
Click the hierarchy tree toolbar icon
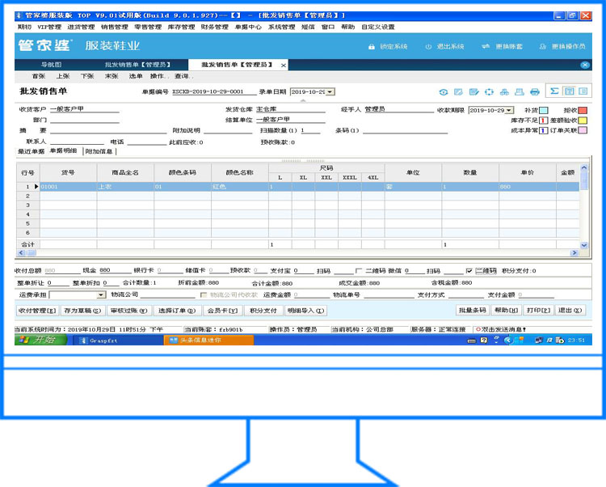tap(504, 92)
